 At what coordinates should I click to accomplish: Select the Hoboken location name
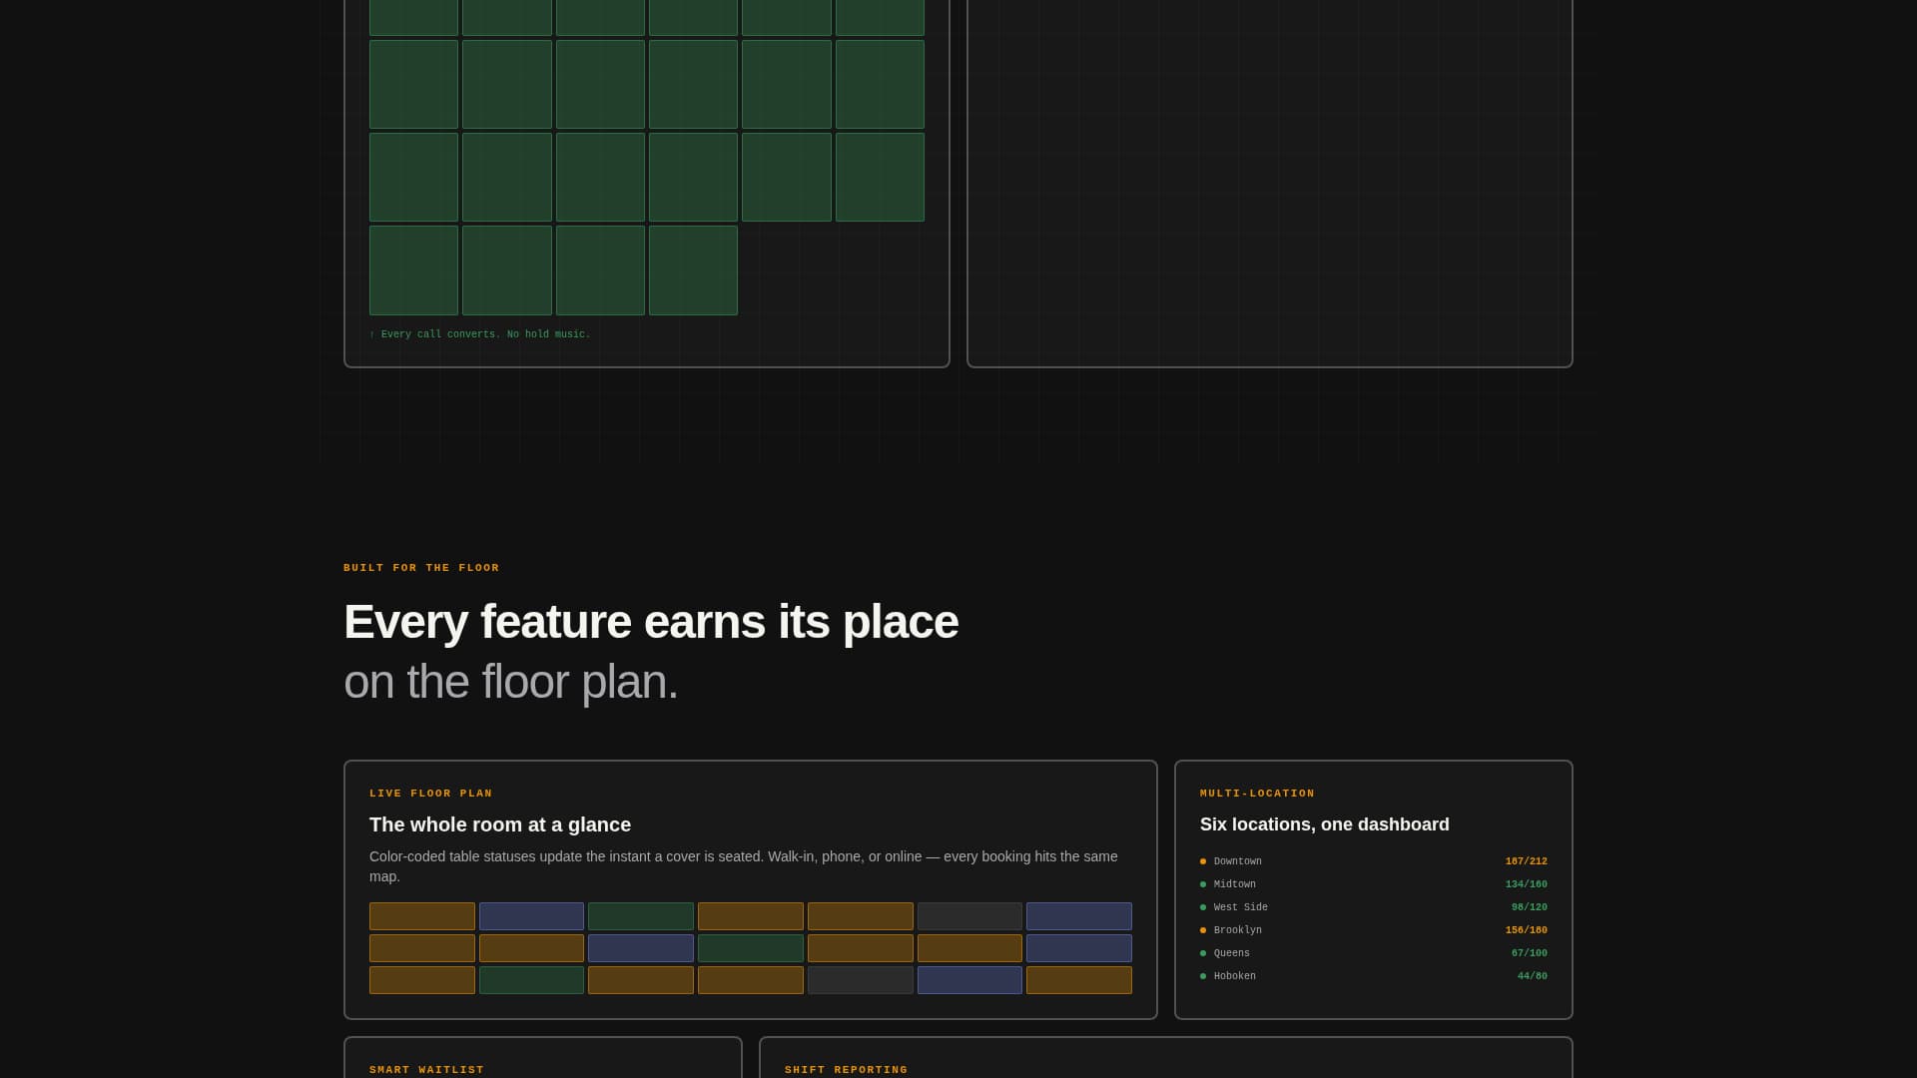tap(1235, 976)
